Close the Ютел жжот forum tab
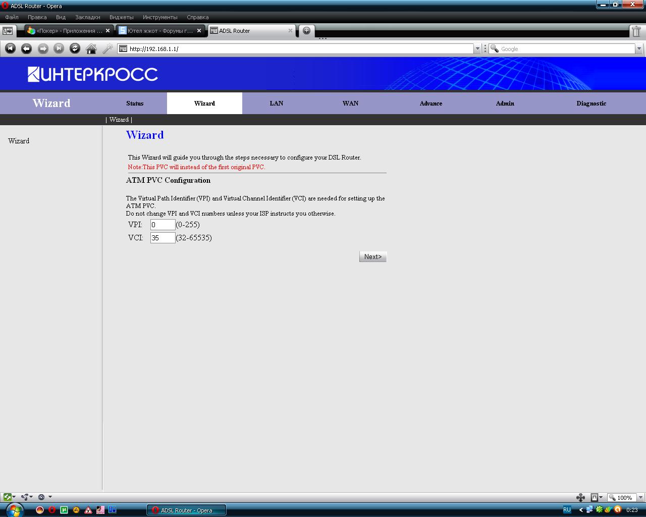Viewport: 646px width, 517px height. 199,31
